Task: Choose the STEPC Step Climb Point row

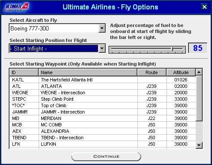Action: [x=103, y=99]
